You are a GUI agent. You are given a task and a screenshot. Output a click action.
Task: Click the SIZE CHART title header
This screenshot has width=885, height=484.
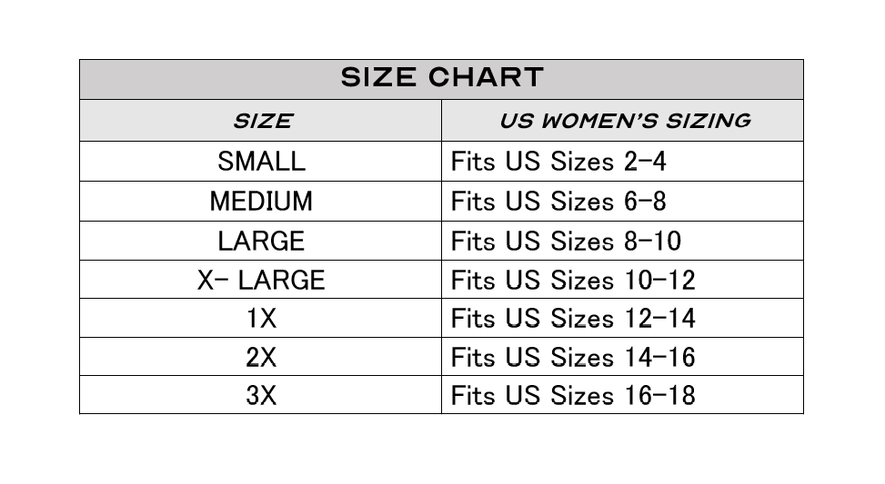(x=441, y=78)
